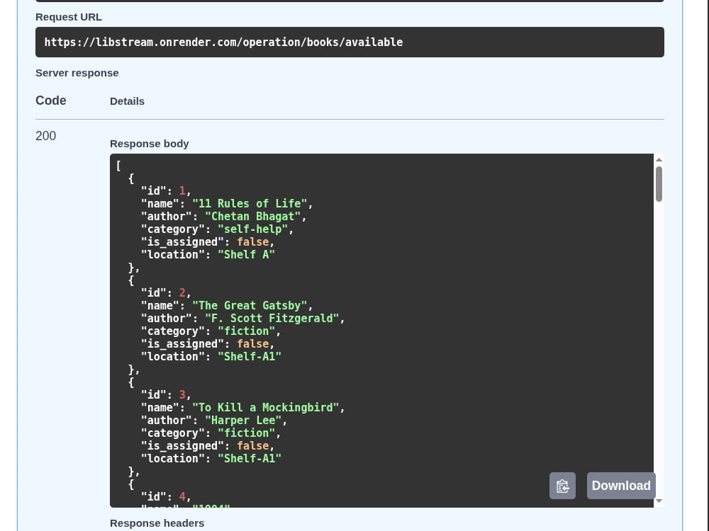Image resolution: width=709 pixels, height=531 pixels.
Task: Click is_assigned false for book id 1
Action: coord(253,242)
